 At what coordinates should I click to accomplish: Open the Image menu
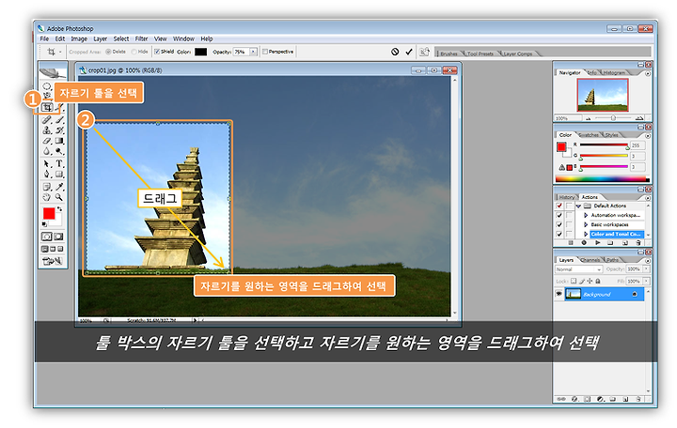(x=79, y=38)
